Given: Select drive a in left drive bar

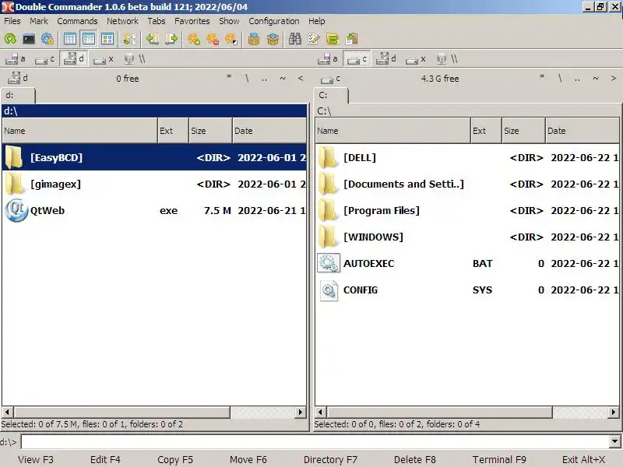Looking at the screenshot, I should (16, 59).
